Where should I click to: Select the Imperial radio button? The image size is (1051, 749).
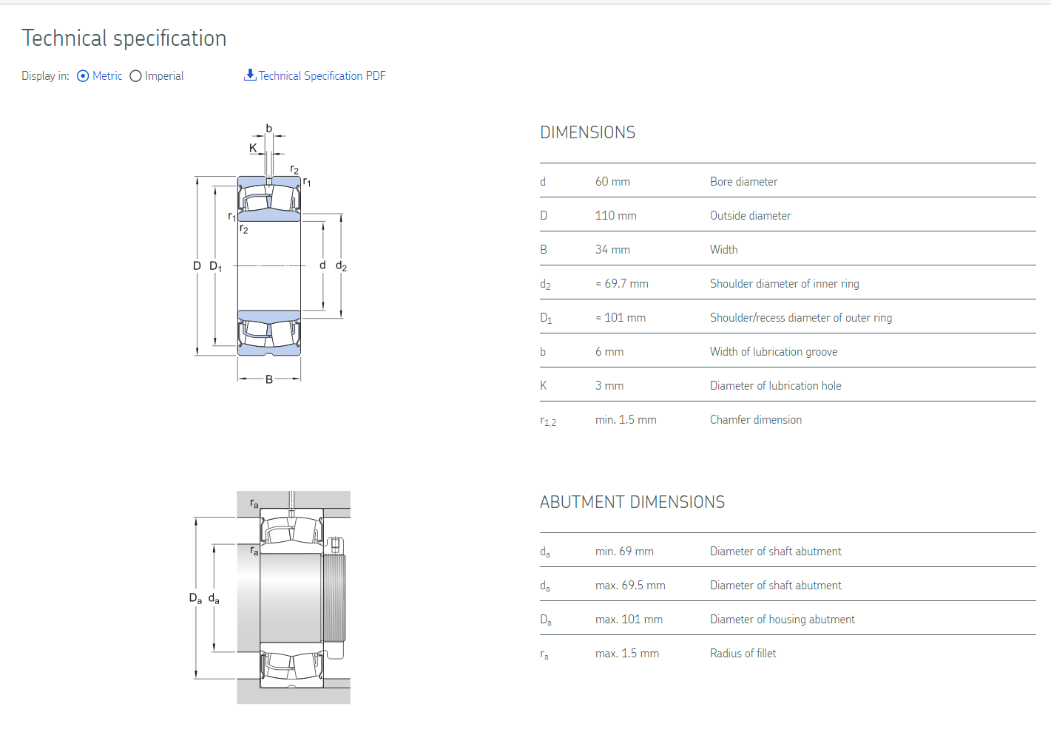coord(135,76)
